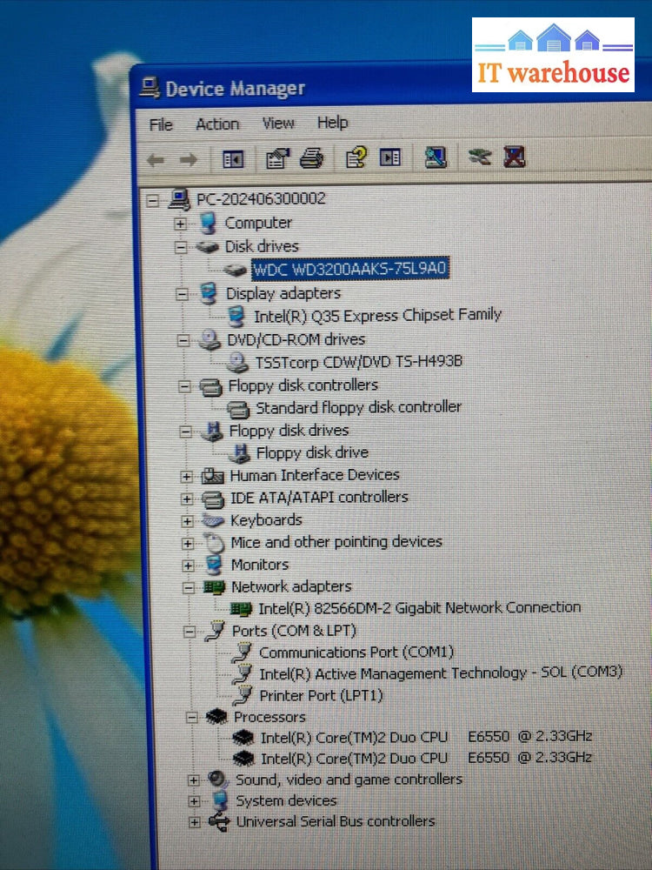
Task: Click Scan for hardware changes icon
Action: 436,157
